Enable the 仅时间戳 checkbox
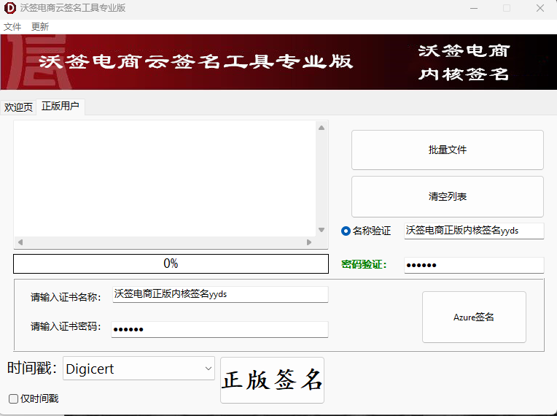The height and width of the screenshot is (416, 557). pos(14,399)
